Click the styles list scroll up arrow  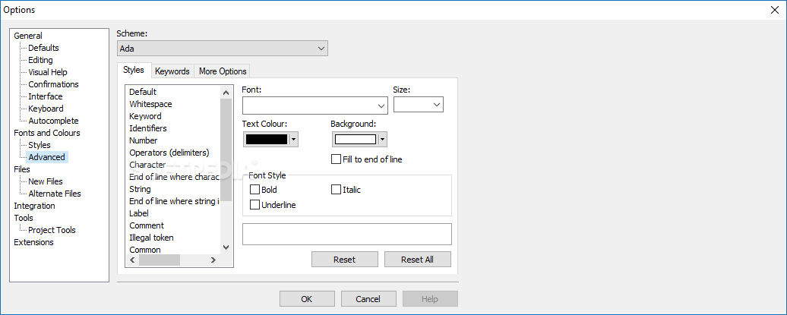click(x=226, y=93)
